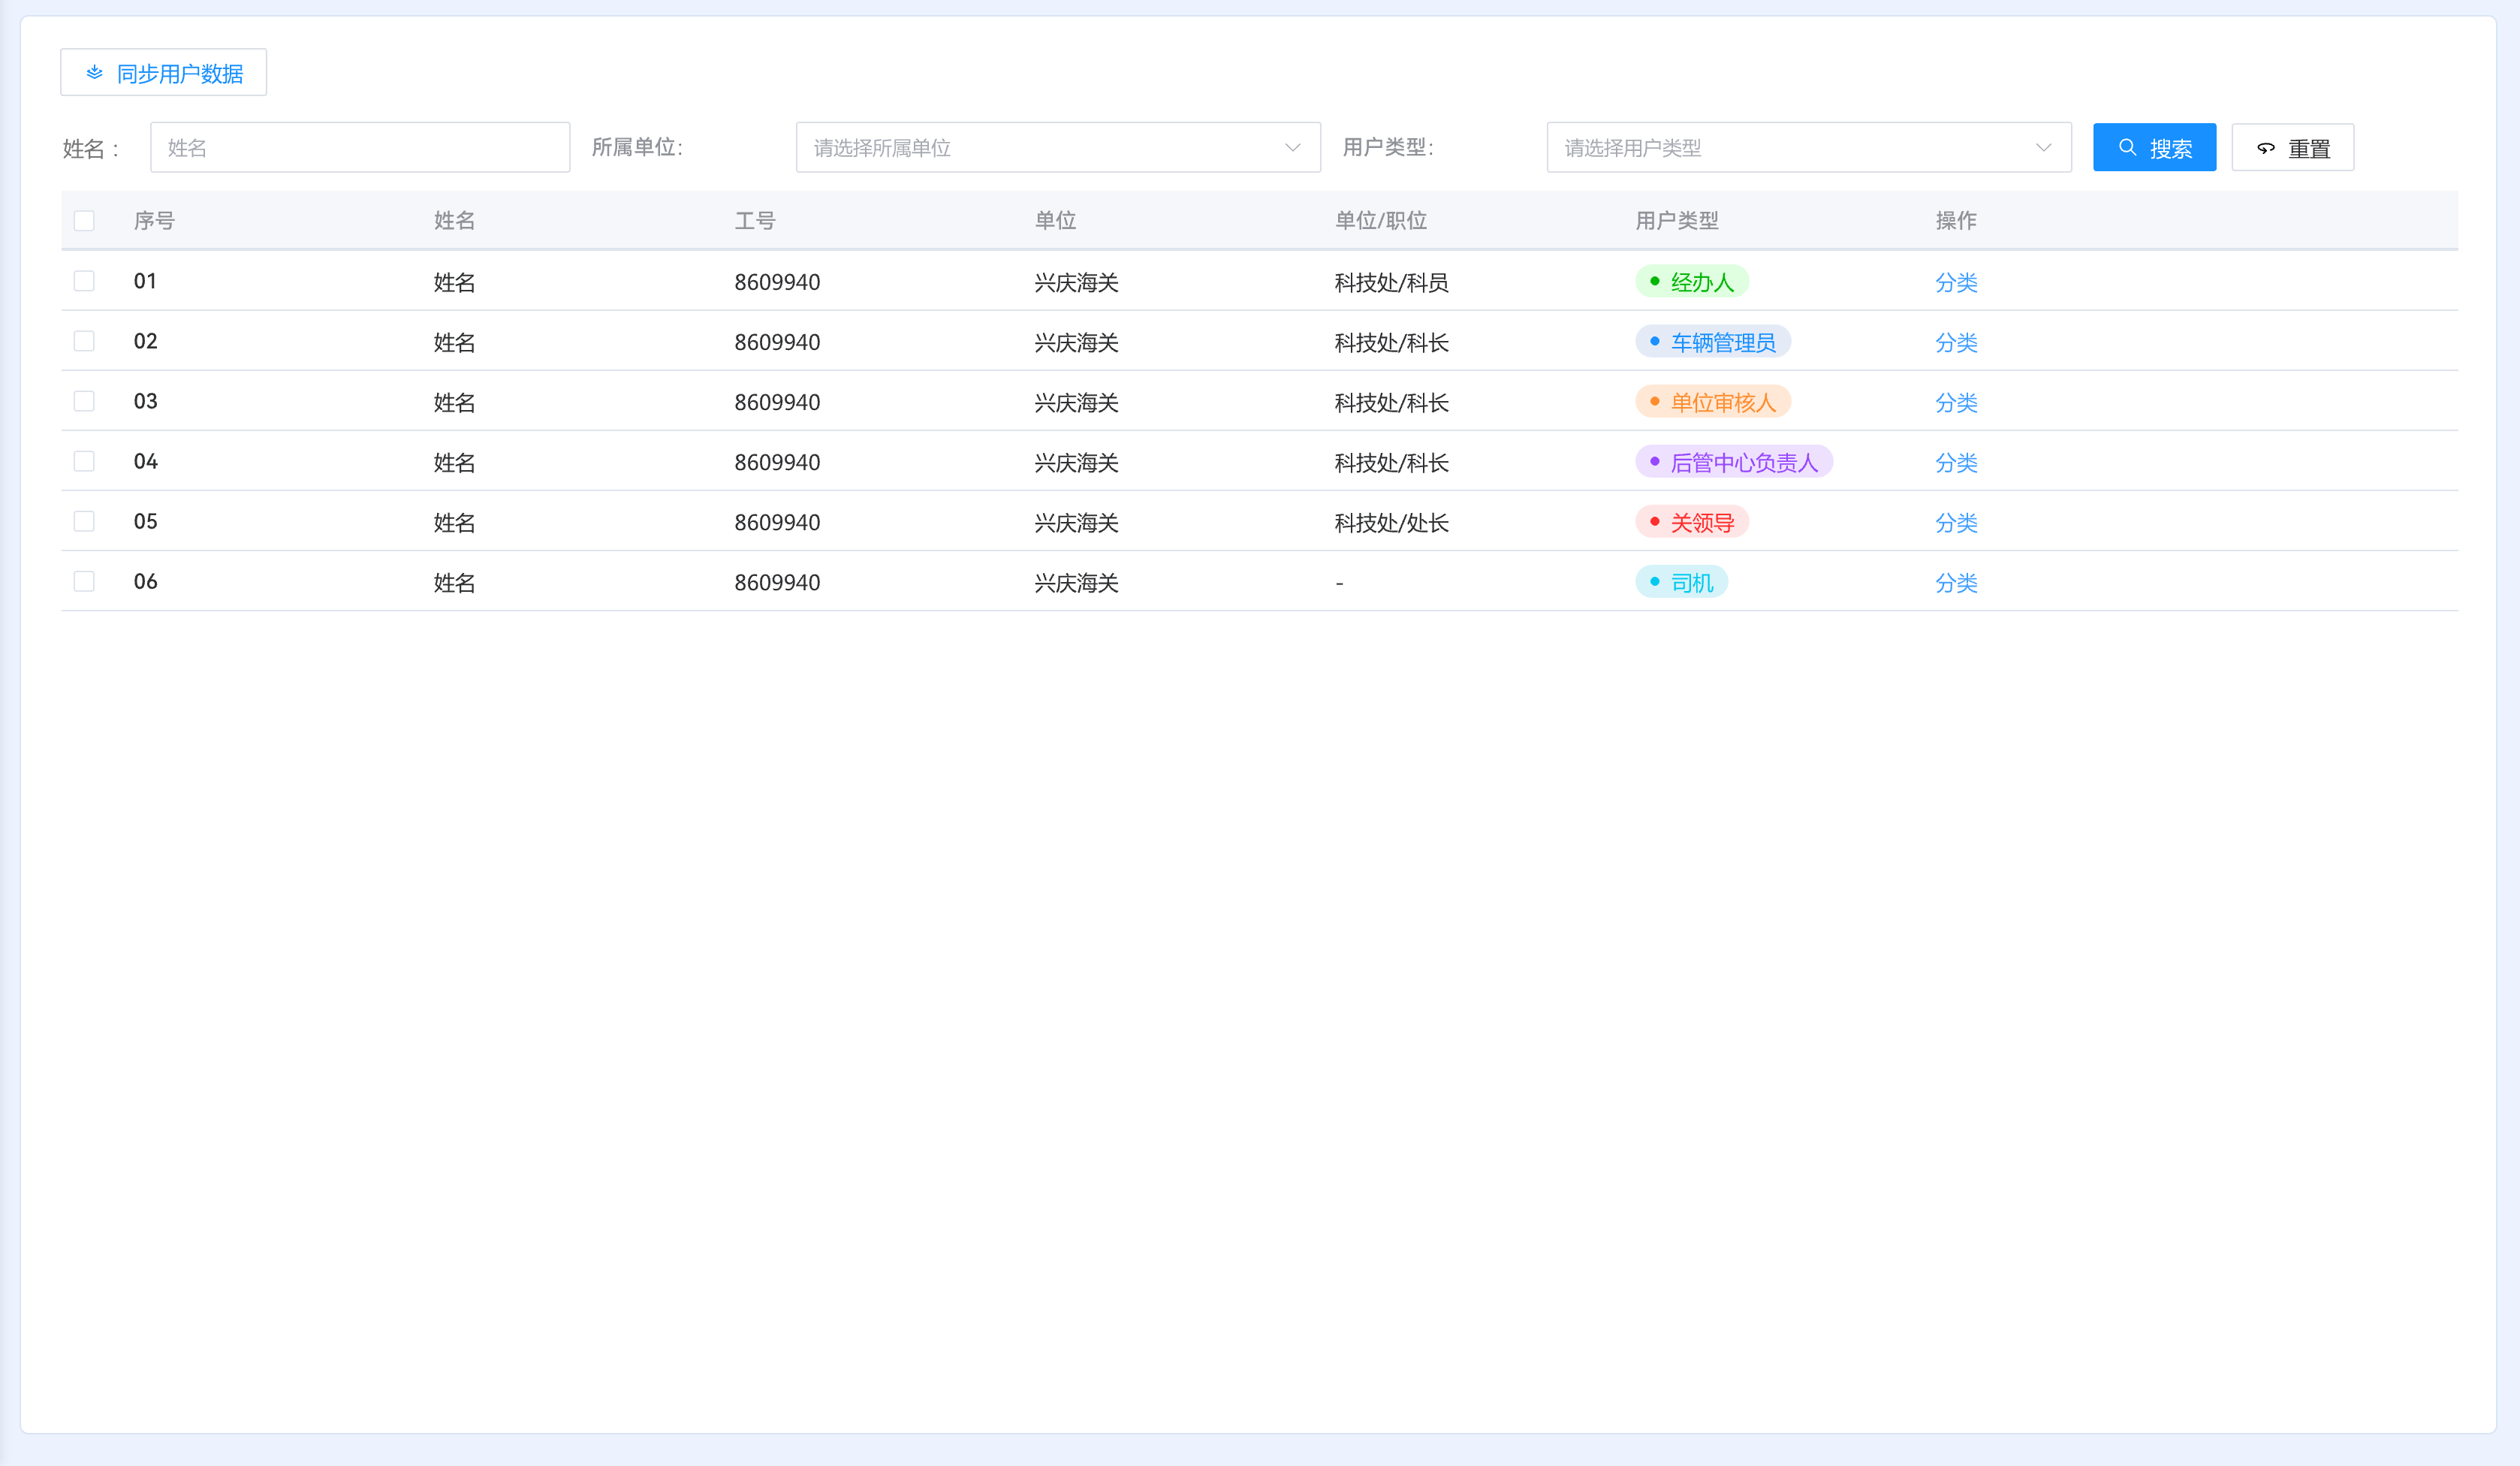Click 同步用户数据 button

tap(164, 73)
